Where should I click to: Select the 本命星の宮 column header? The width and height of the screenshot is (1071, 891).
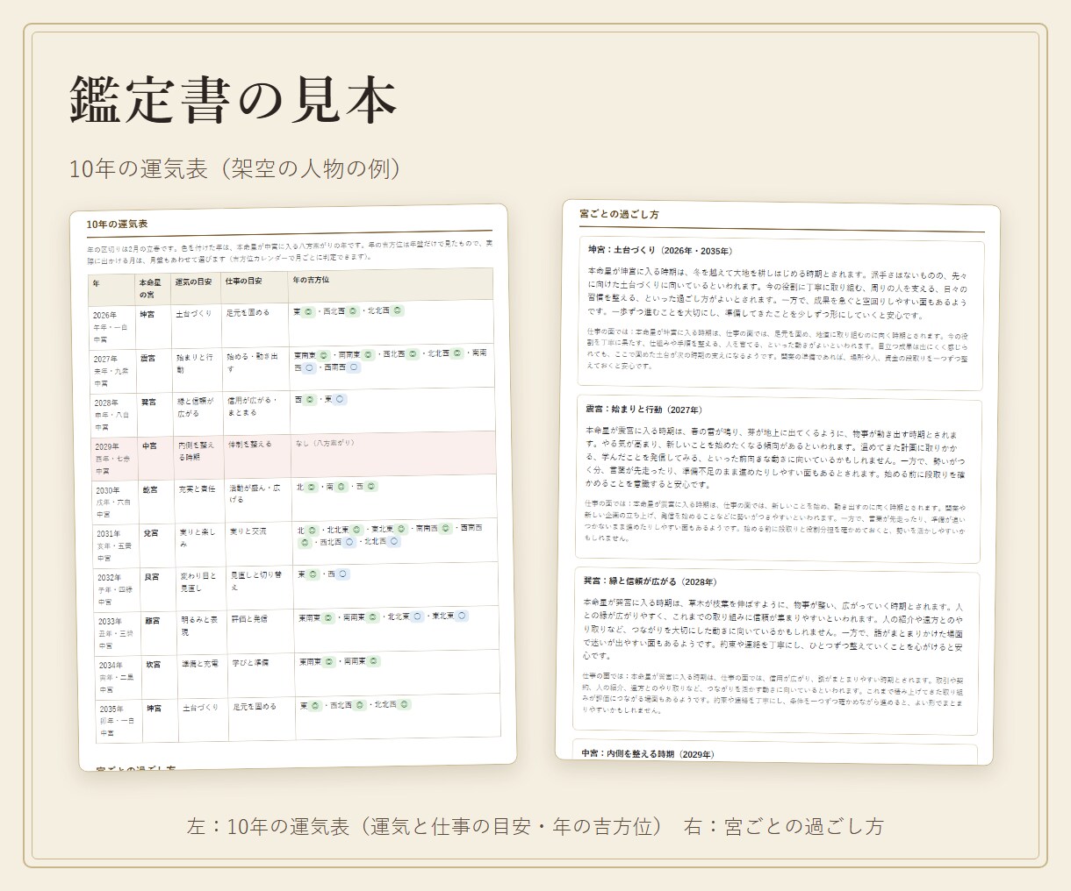[152, 288]
